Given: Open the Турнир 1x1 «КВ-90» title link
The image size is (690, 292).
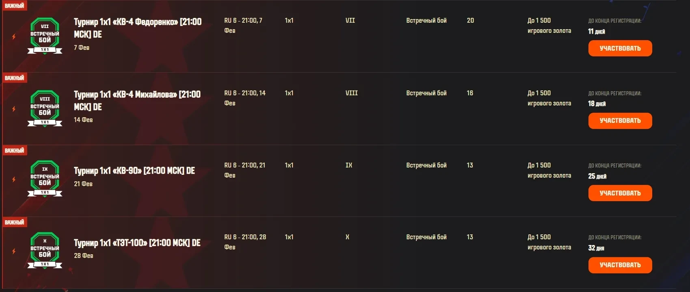Looking at the screenshot, I should coord(134,171).
